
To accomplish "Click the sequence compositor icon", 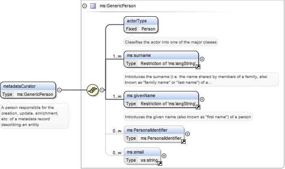I will coord(93,90).
